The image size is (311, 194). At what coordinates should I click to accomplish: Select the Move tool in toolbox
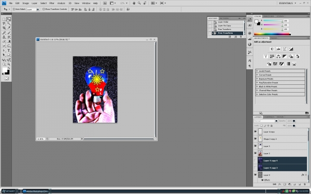pyautogui.click(x=8, y=19)
